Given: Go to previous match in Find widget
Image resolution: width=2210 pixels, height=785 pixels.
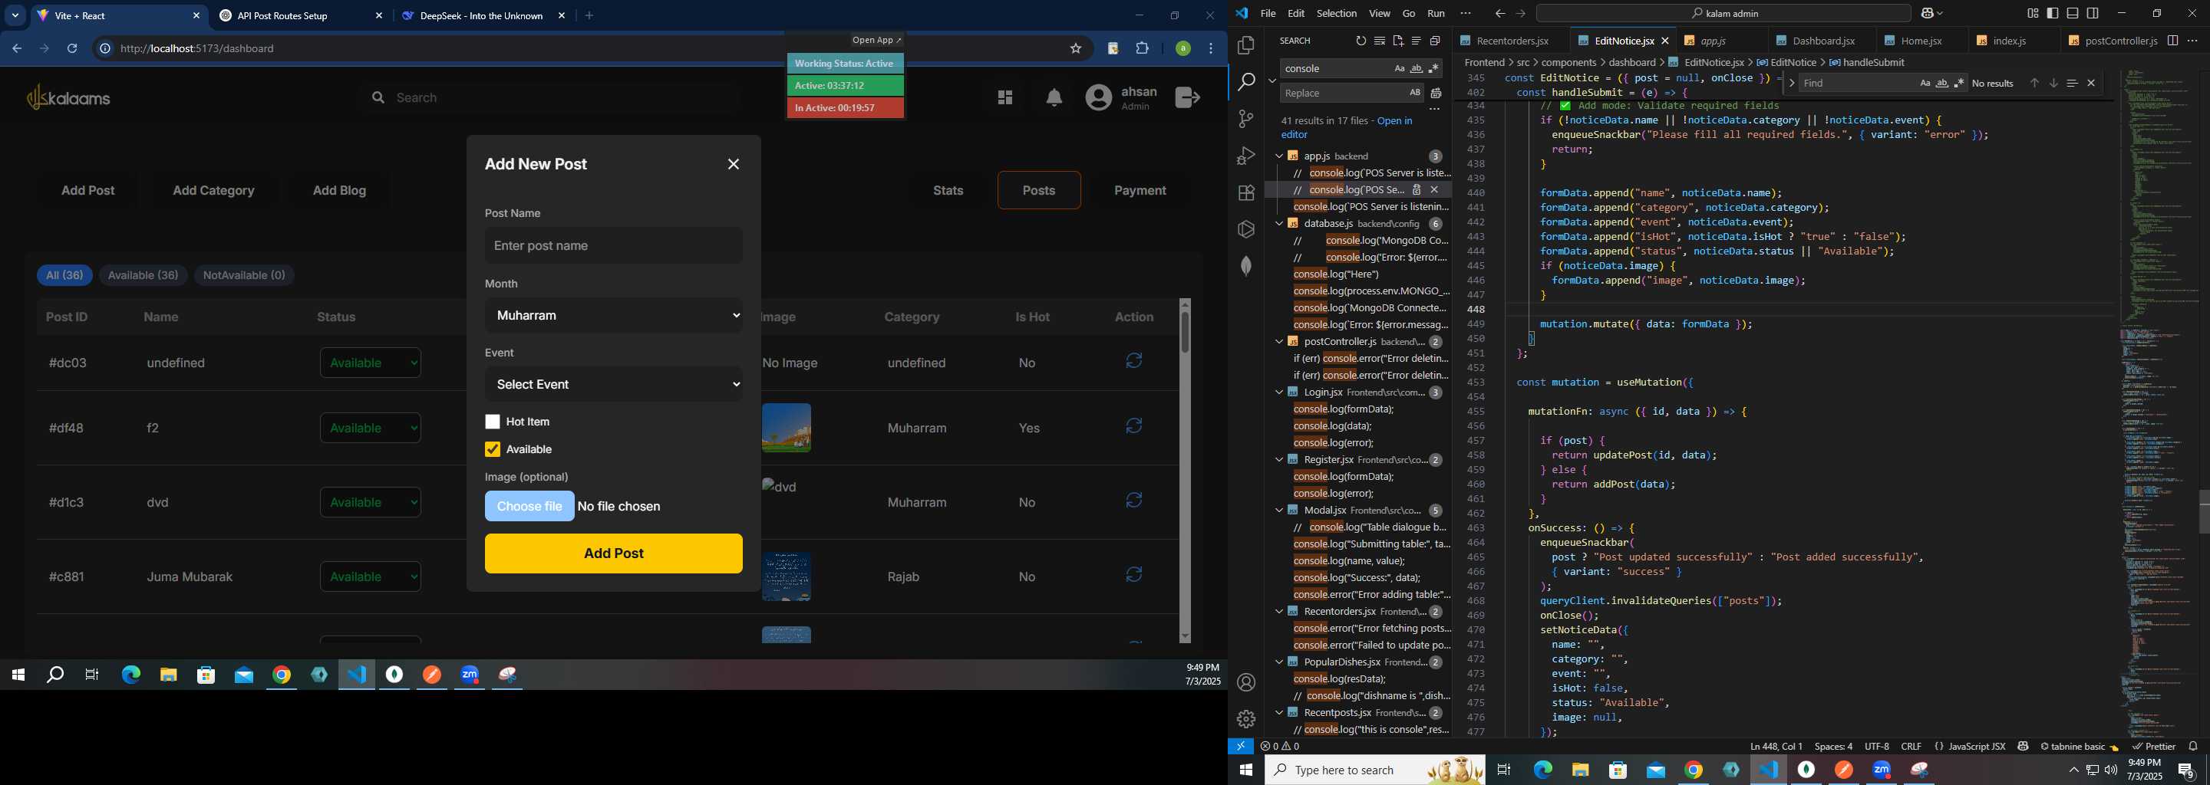Looking at the screenshot, I should (2034, 83).
